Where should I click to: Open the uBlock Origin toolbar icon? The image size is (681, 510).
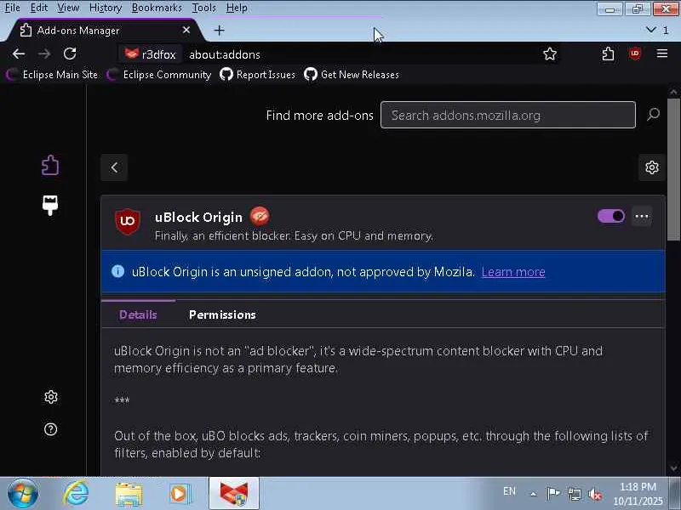coord(634,54)
